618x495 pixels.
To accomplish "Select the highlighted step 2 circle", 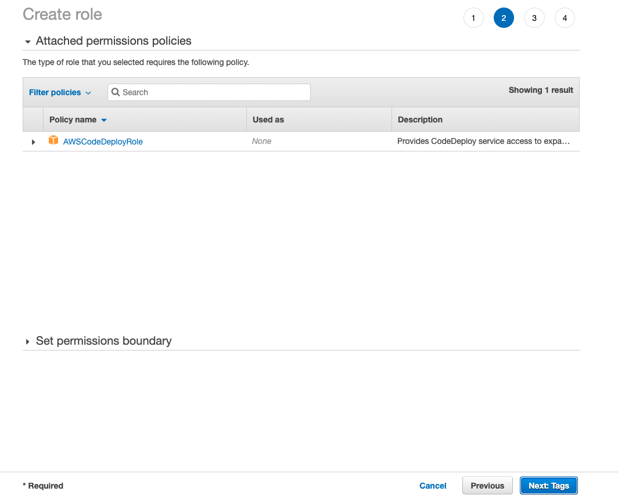I will pyautogui.click(x=504, y=18).
